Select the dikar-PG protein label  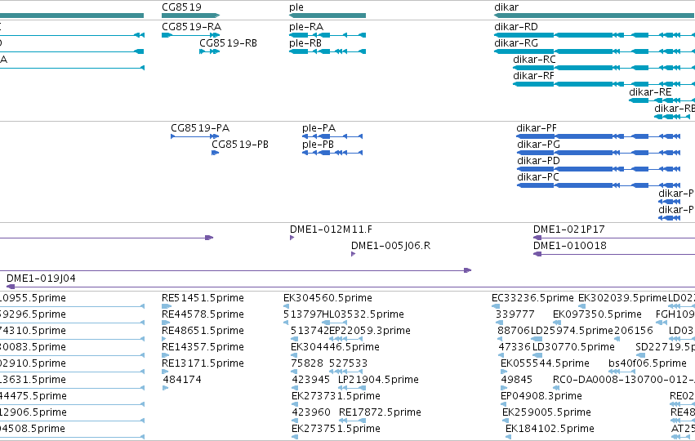coord(538,145)
